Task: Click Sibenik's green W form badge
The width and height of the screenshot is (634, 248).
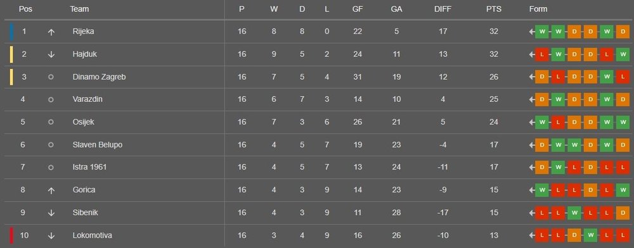Action: pos(574,213)
